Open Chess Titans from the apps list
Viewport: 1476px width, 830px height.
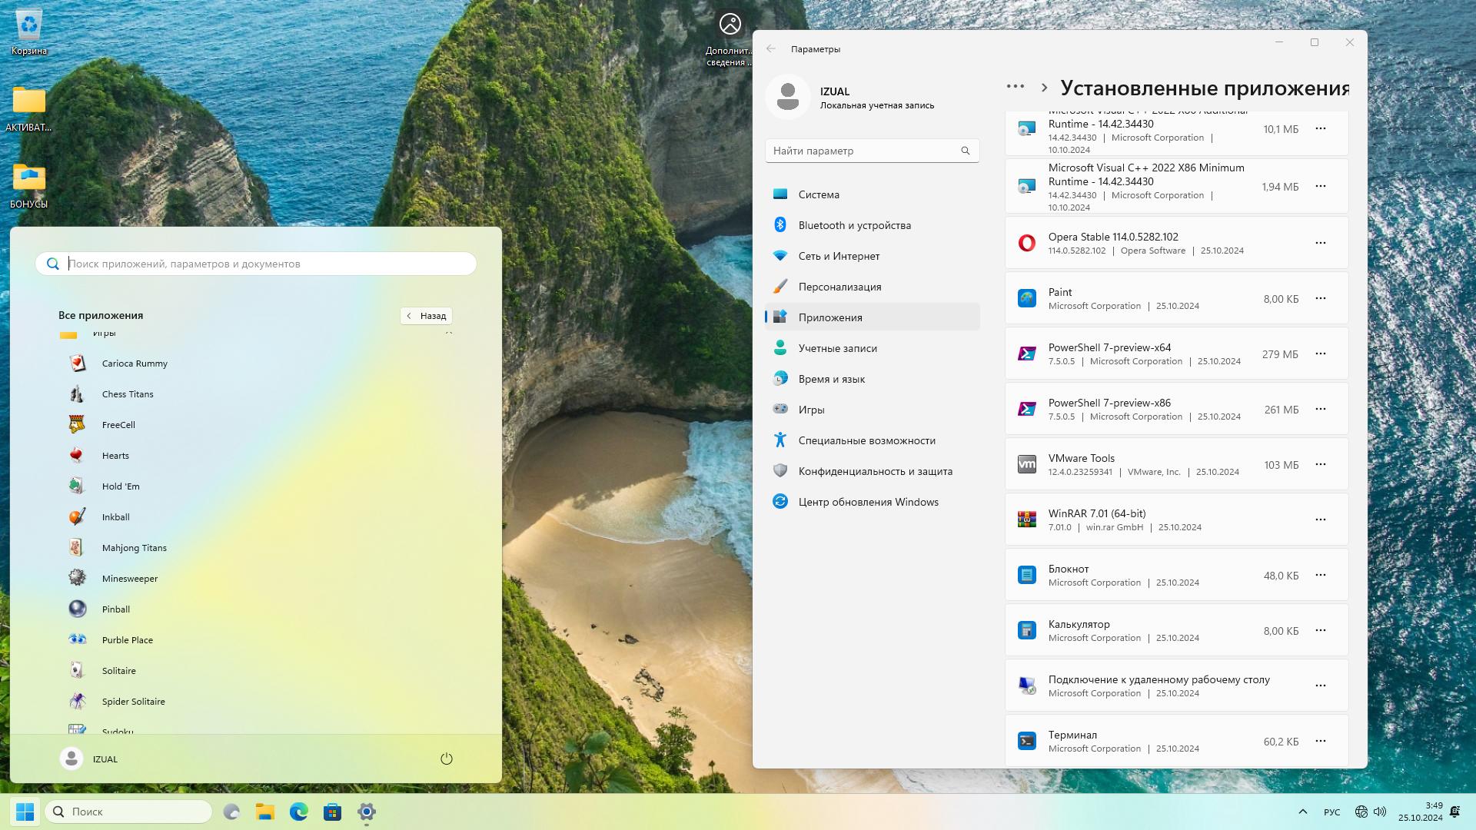[x=127, y=394]
